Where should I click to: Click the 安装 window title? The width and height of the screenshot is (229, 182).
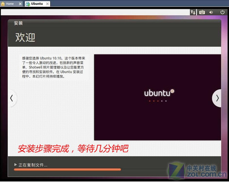[x=18, y=23]
